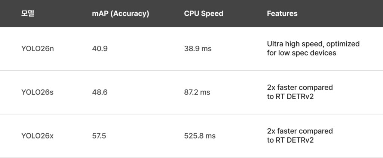Select the Features column header

282,13
